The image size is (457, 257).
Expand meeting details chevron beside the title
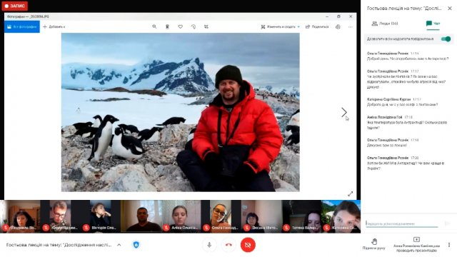(119, 245)
